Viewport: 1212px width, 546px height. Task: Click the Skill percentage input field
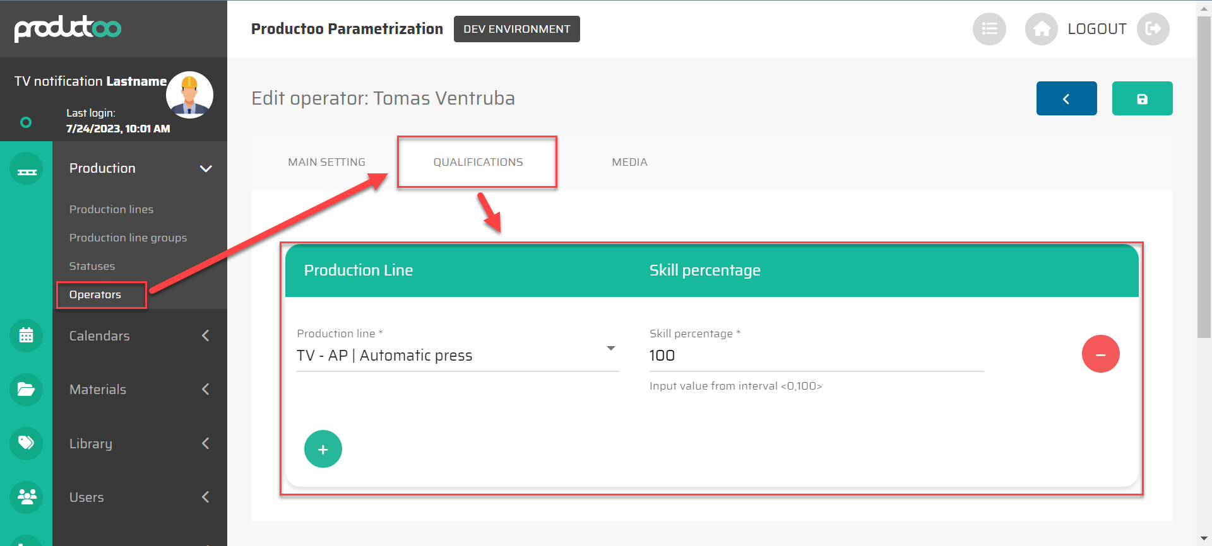pos(816,356)
